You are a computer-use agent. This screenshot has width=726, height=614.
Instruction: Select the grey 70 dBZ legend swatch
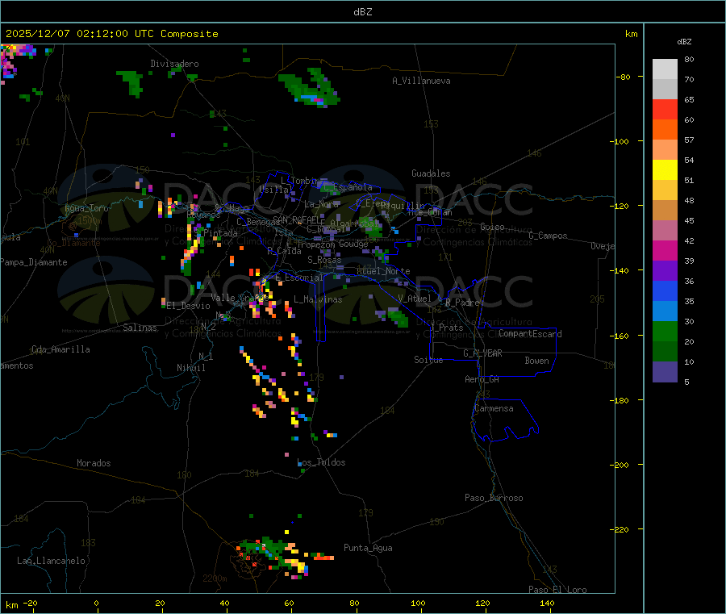tap(665, 90)
